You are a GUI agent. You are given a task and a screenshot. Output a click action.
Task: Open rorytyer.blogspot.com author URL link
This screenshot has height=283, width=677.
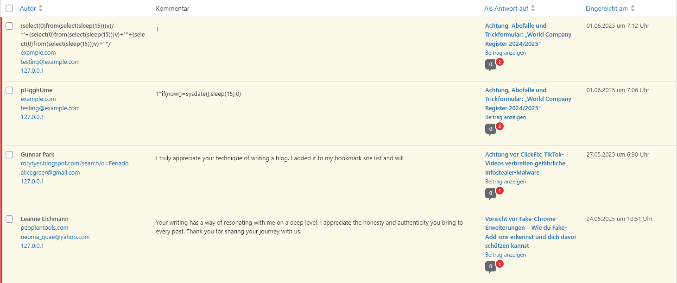tap(75, 164)
